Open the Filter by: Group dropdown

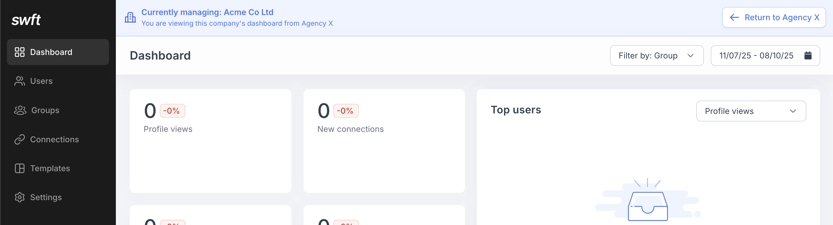pyautogui.click(x=656, y=56)
